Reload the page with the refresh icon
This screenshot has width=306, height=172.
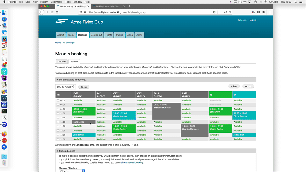click(x=52, y=12)
